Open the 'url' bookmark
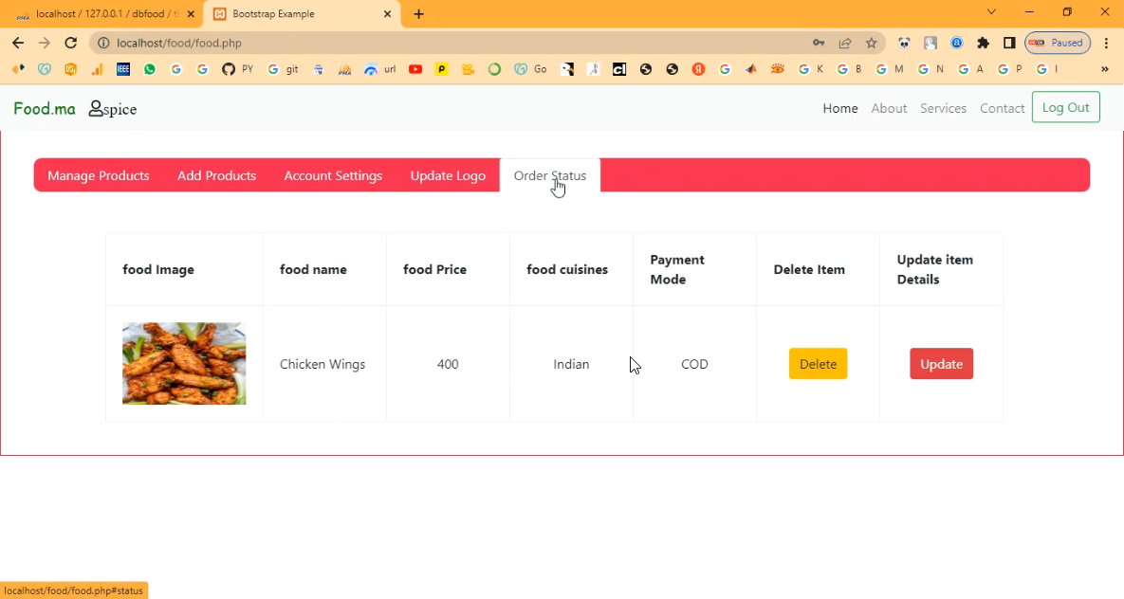Screen dimensions: 1124x599 tap(380, 69)
